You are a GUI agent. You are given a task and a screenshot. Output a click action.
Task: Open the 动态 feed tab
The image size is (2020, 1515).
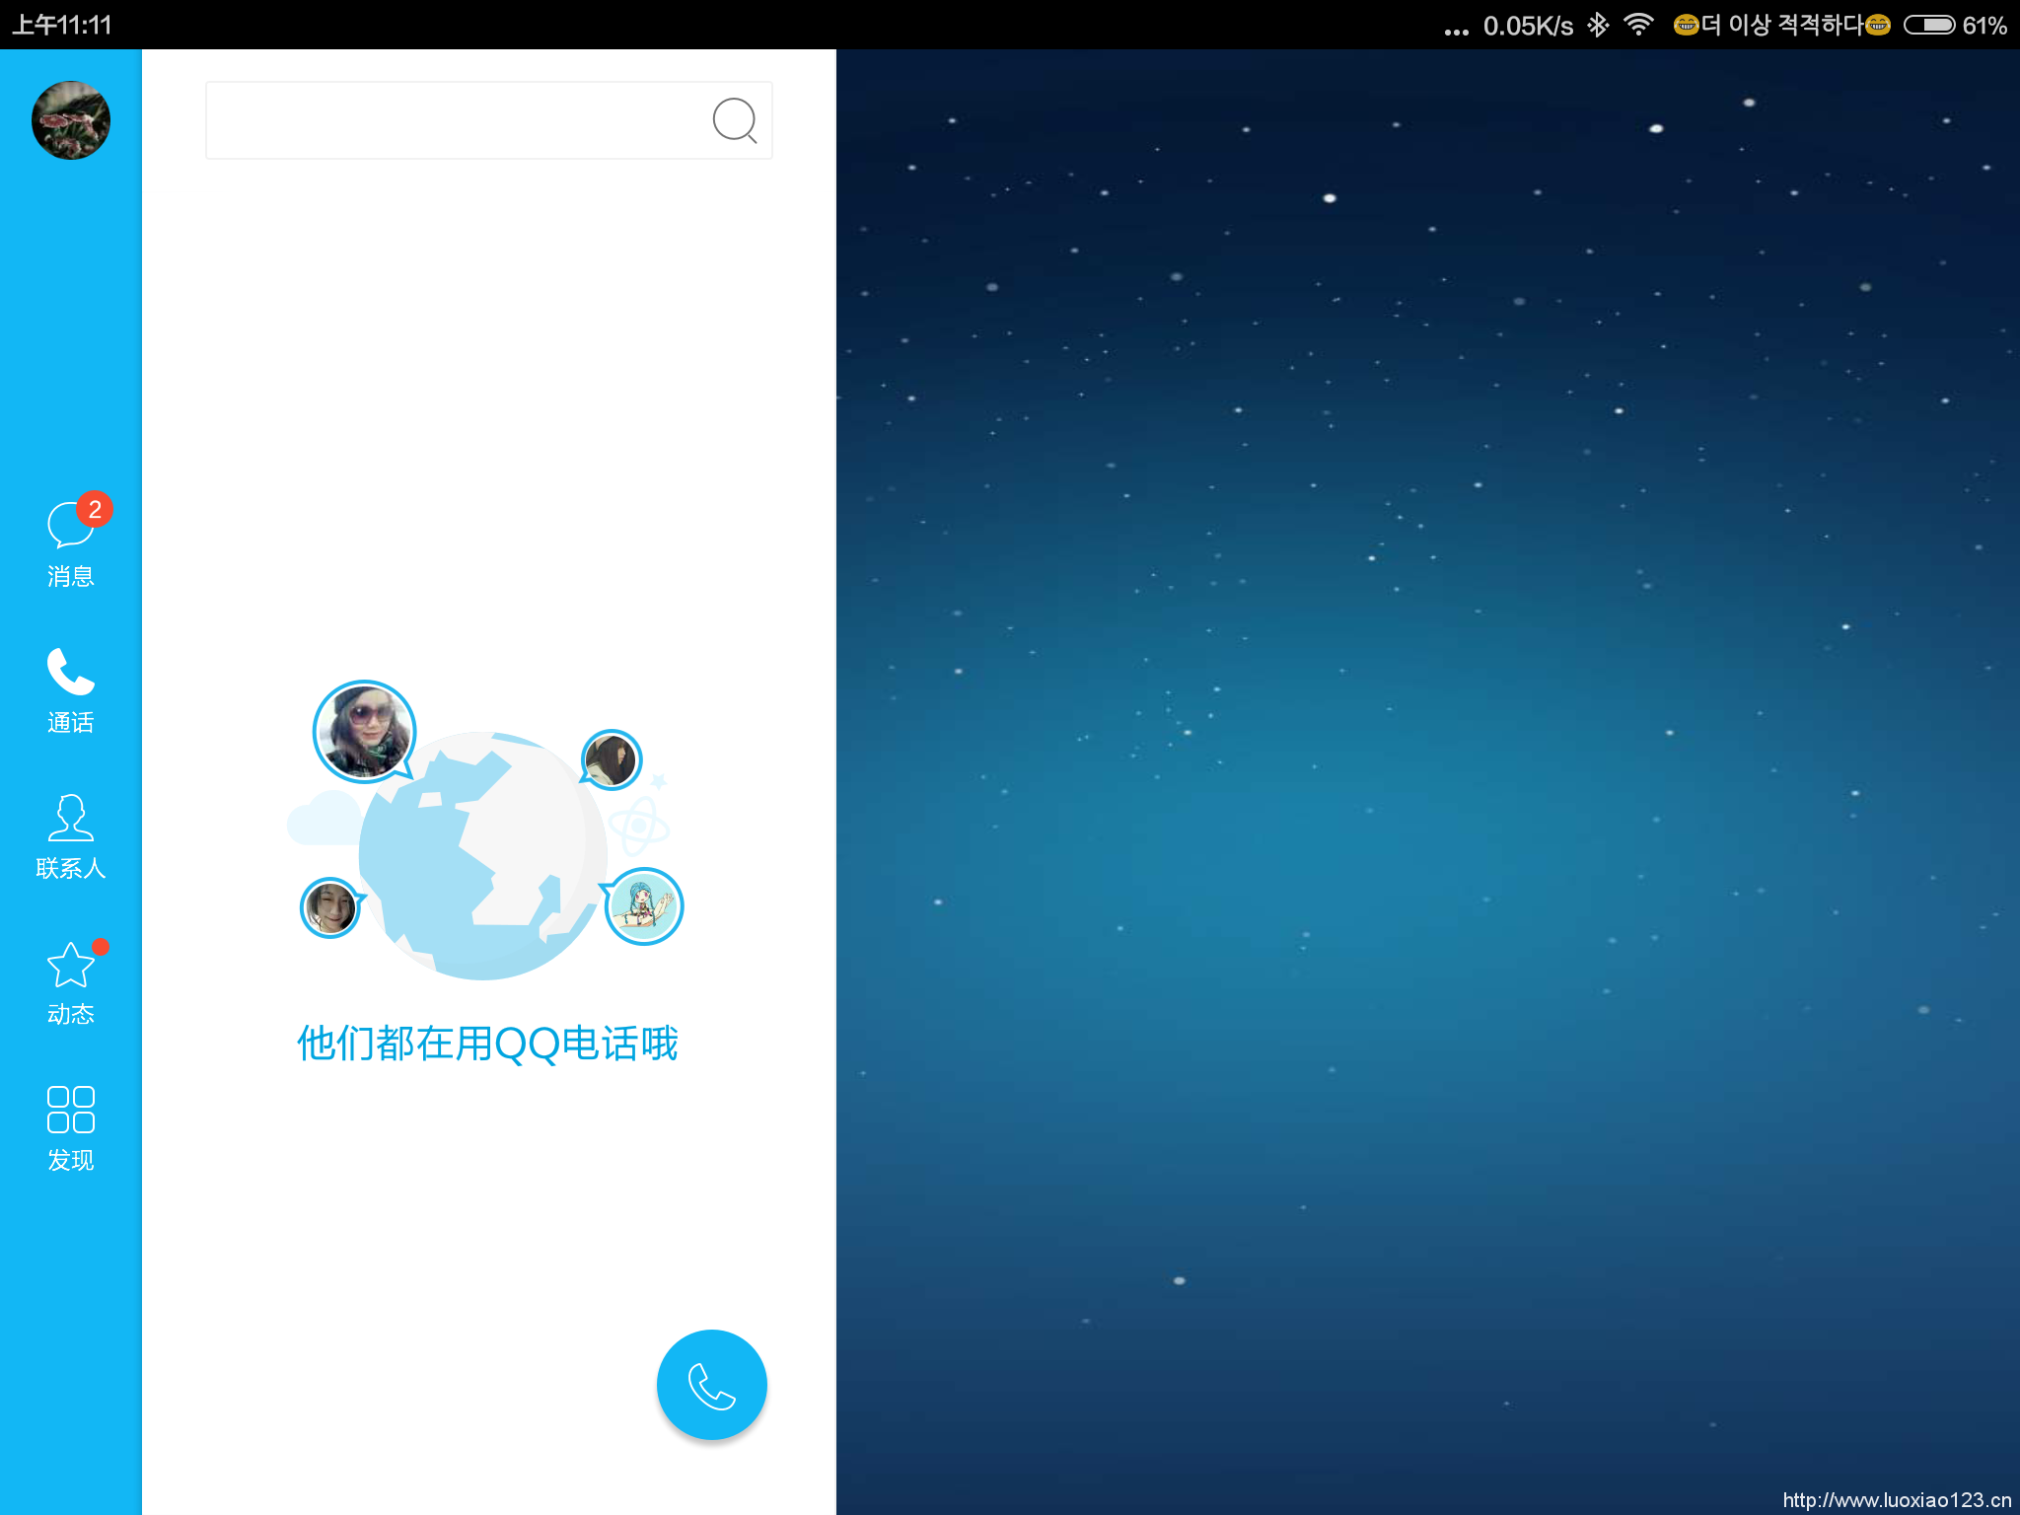coord(70,1013)
